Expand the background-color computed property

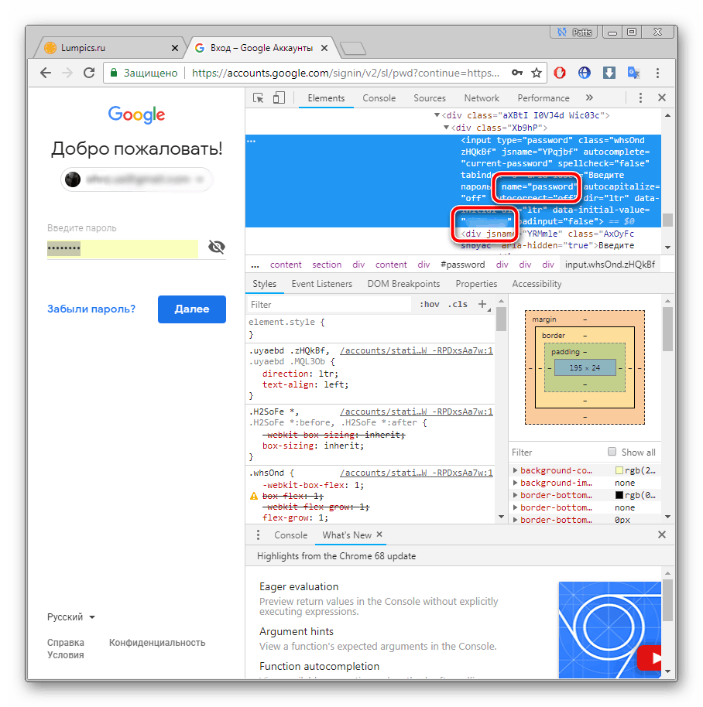(516, 470)
